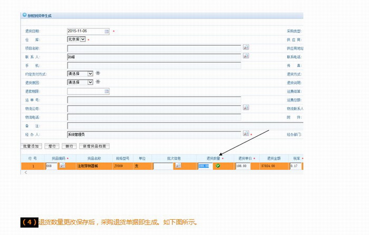The width and height of the screenshot is (369, 235).
Task: Open the 退货原因 dropdown
Action: [x=90, y=82]
